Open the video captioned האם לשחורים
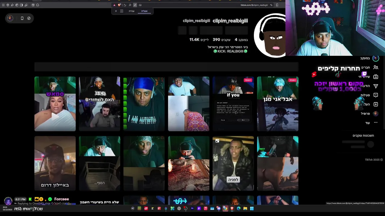The width and height of the screenshot is (385, 216). coord(100,104)
